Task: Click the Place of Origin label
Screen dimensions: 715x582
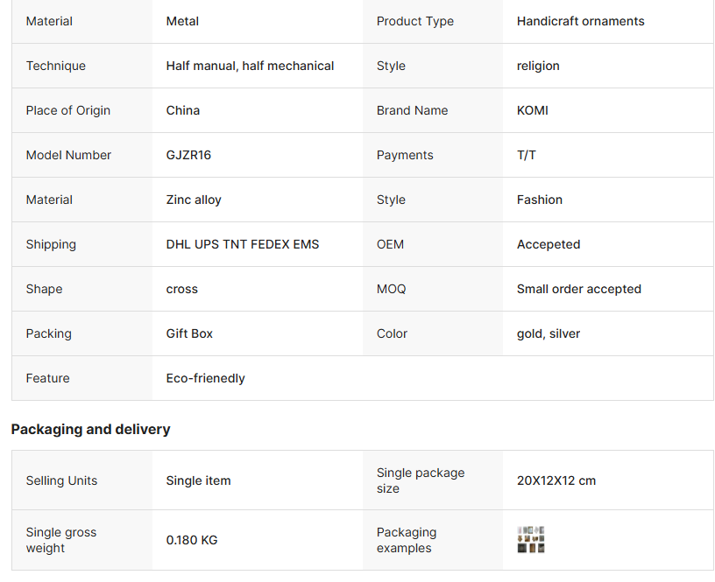Action: pyautogui.click(x=68, y=110)
